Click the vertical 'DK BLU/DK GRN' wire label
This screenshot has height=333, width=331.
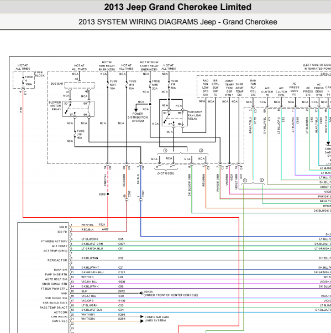point(190,185)
